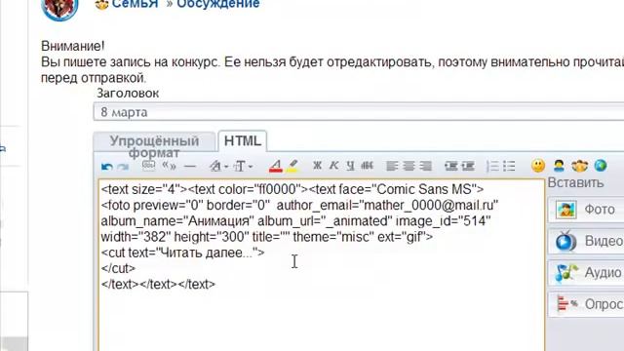Click the author_email mather_0000@mail.ru attribute
Screen dimensions: 624x351
click(x=387, y=205)
